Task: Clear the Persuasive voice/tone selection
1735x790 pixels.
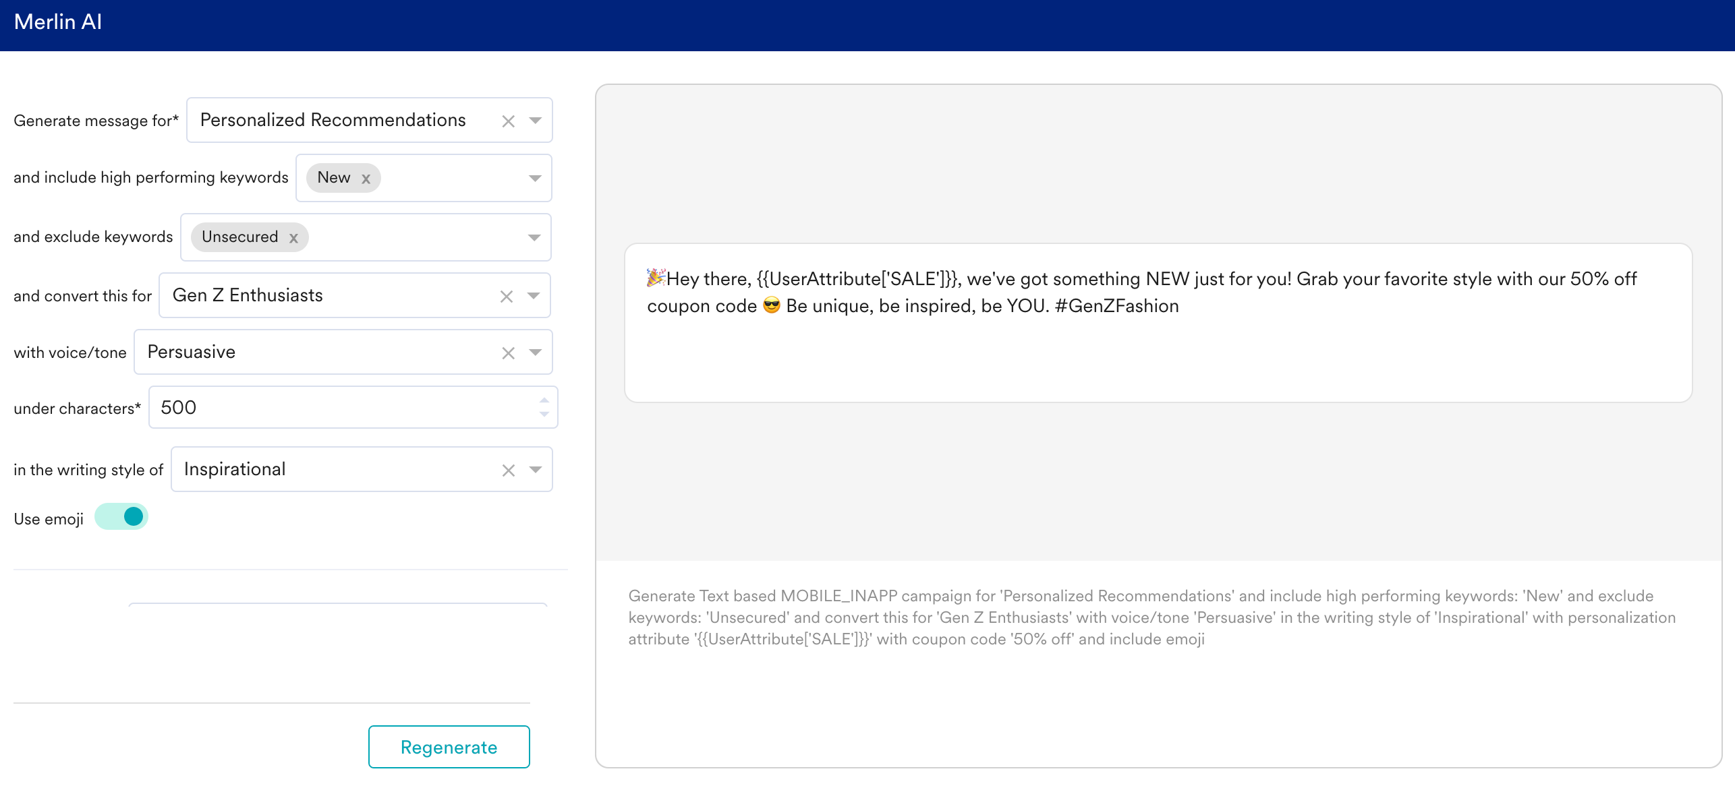Action: [x=508, y=353]
